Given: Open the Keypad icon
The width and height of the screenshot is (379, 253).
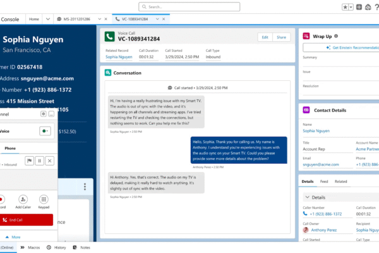Looking at the screenshot, I should pos(44,199).
